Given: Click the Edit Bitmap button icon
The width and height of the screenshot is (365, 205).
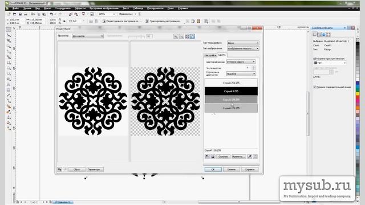Looking at the screenshot, I should click(104, 21).
